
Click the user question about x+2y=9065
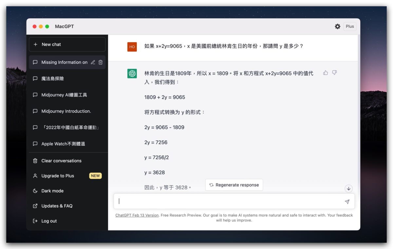224,46
